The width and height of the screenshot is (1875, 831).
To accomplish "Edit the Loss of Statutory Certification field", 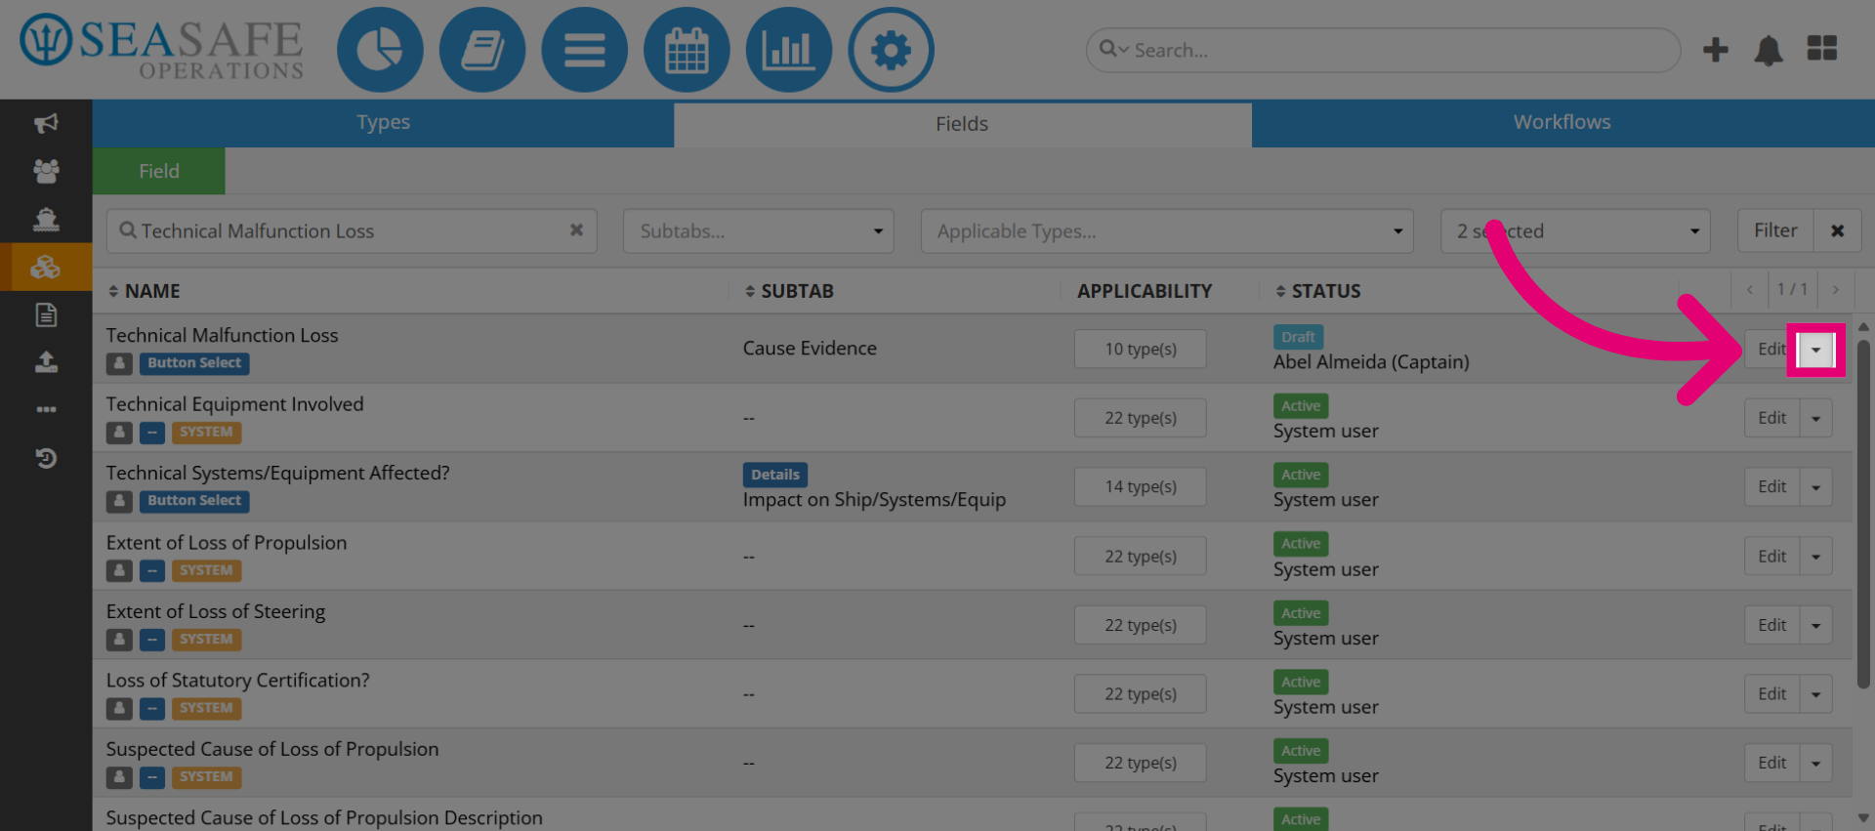I will pos(1772,694).
